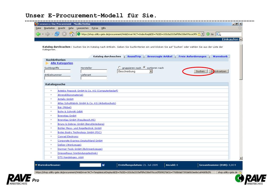Switch to the Katalog durchsuchen tab
The width and height of the screenshot is (273, 189).
click(107, 56)
